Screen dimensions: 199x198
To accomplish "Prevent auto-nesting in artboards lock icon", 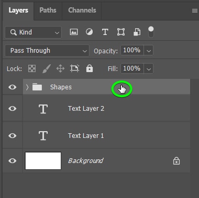I will coord(74,68).
